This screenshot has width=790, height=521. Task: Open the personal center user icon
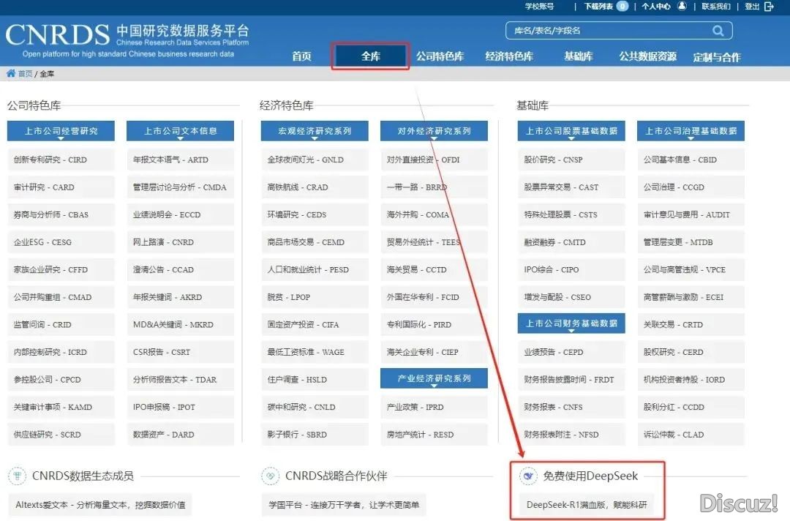pyautogui.click(x=682, y=6)
